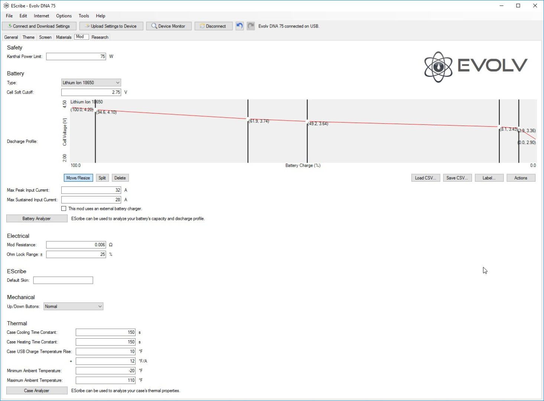544x401 pixels.
Task: Expand the battery Type dropdown
Action: (91, 83)
